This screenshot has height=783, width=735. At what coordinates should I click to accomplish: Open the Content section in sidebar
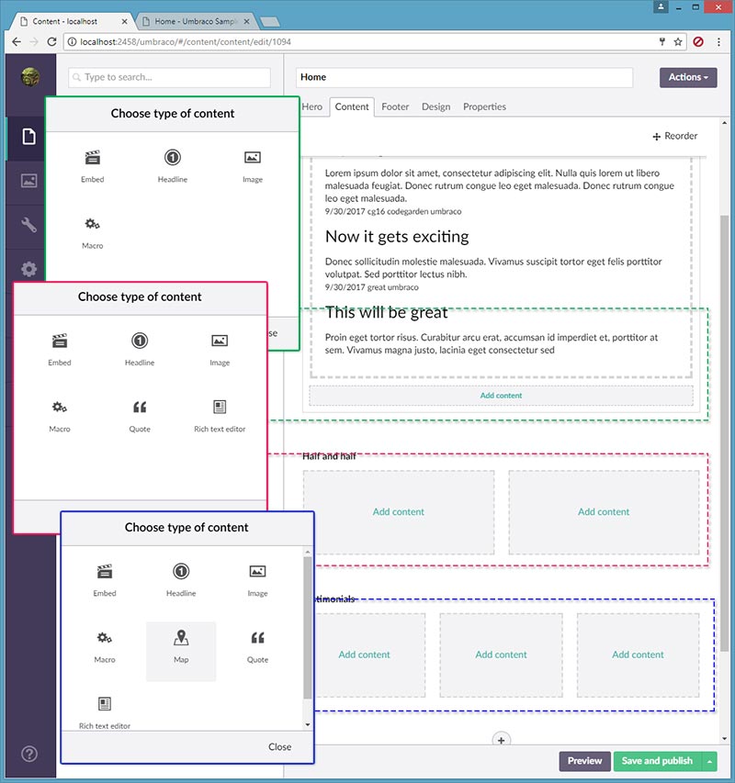pyautogui.click(x=28, y=136)
